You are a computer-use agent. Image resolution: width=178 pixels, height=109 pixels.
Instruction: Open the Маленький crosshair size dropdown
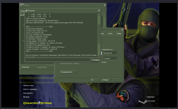(x=110, y=53)
